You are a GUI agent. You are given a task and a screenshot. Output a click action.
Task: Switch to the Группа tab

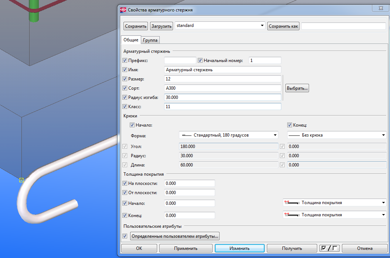pyautogui.click(x=150, y=40)
